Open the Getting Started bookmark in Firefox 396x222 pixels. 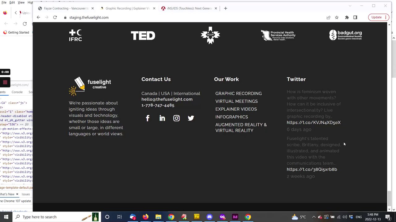(x=16, y=32)
